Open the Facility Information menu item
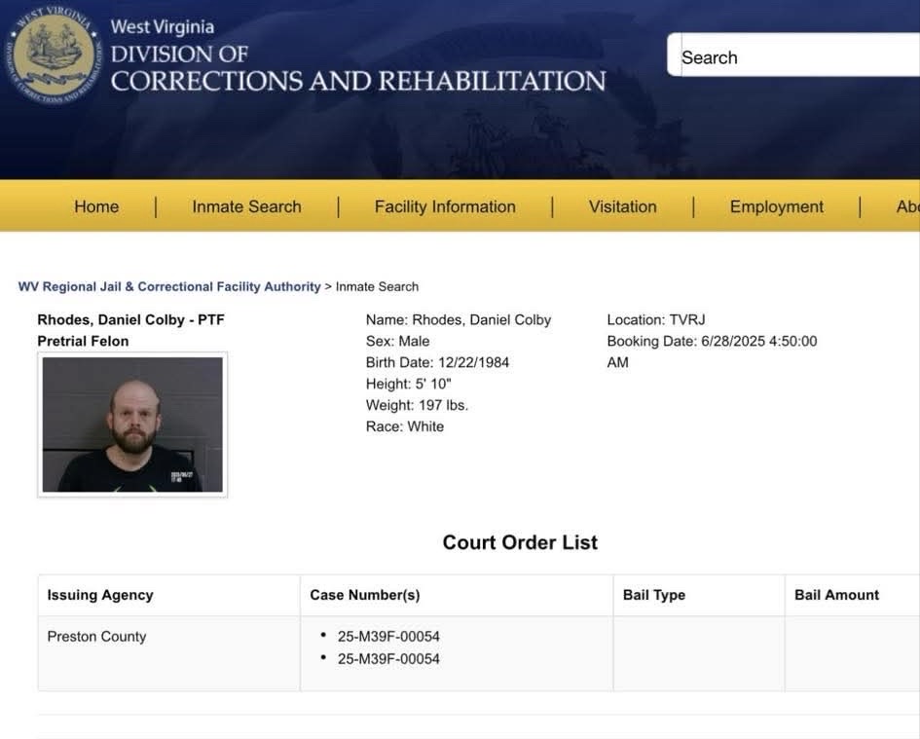 tap(445, 206)
